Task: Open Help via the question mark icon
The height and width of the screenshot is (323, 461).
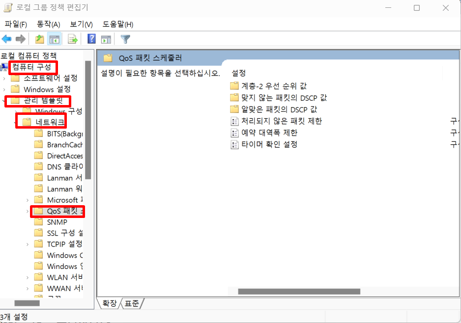Action: point(91,39)
